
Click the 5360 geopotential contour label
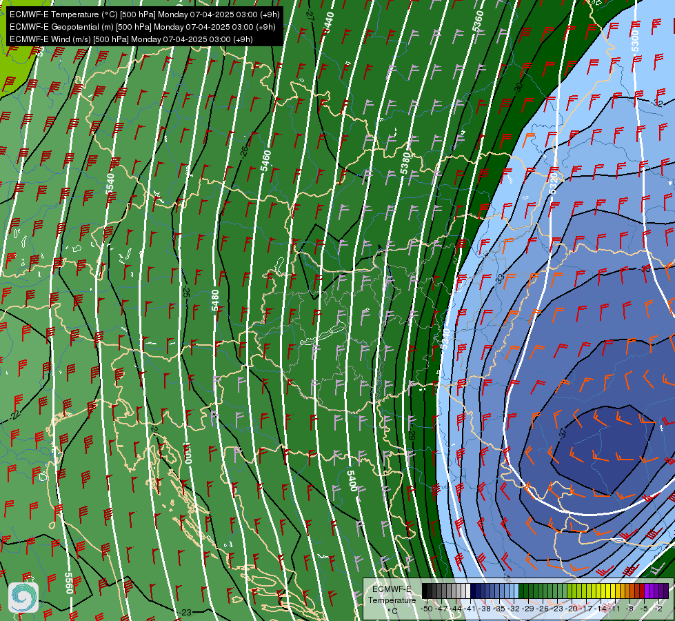point(478,21)
